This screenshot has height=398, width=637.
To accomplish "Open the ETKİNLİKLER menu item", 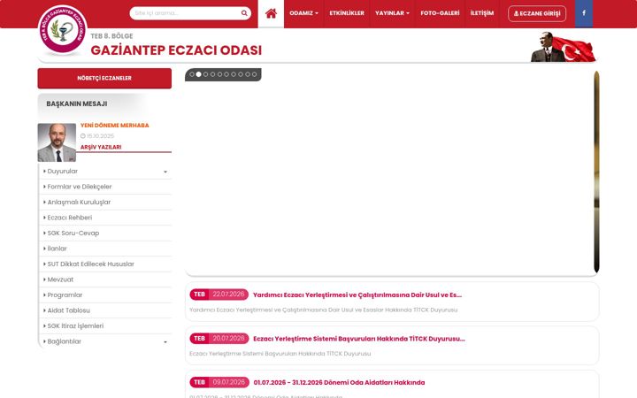I will (x=347, y=13).
